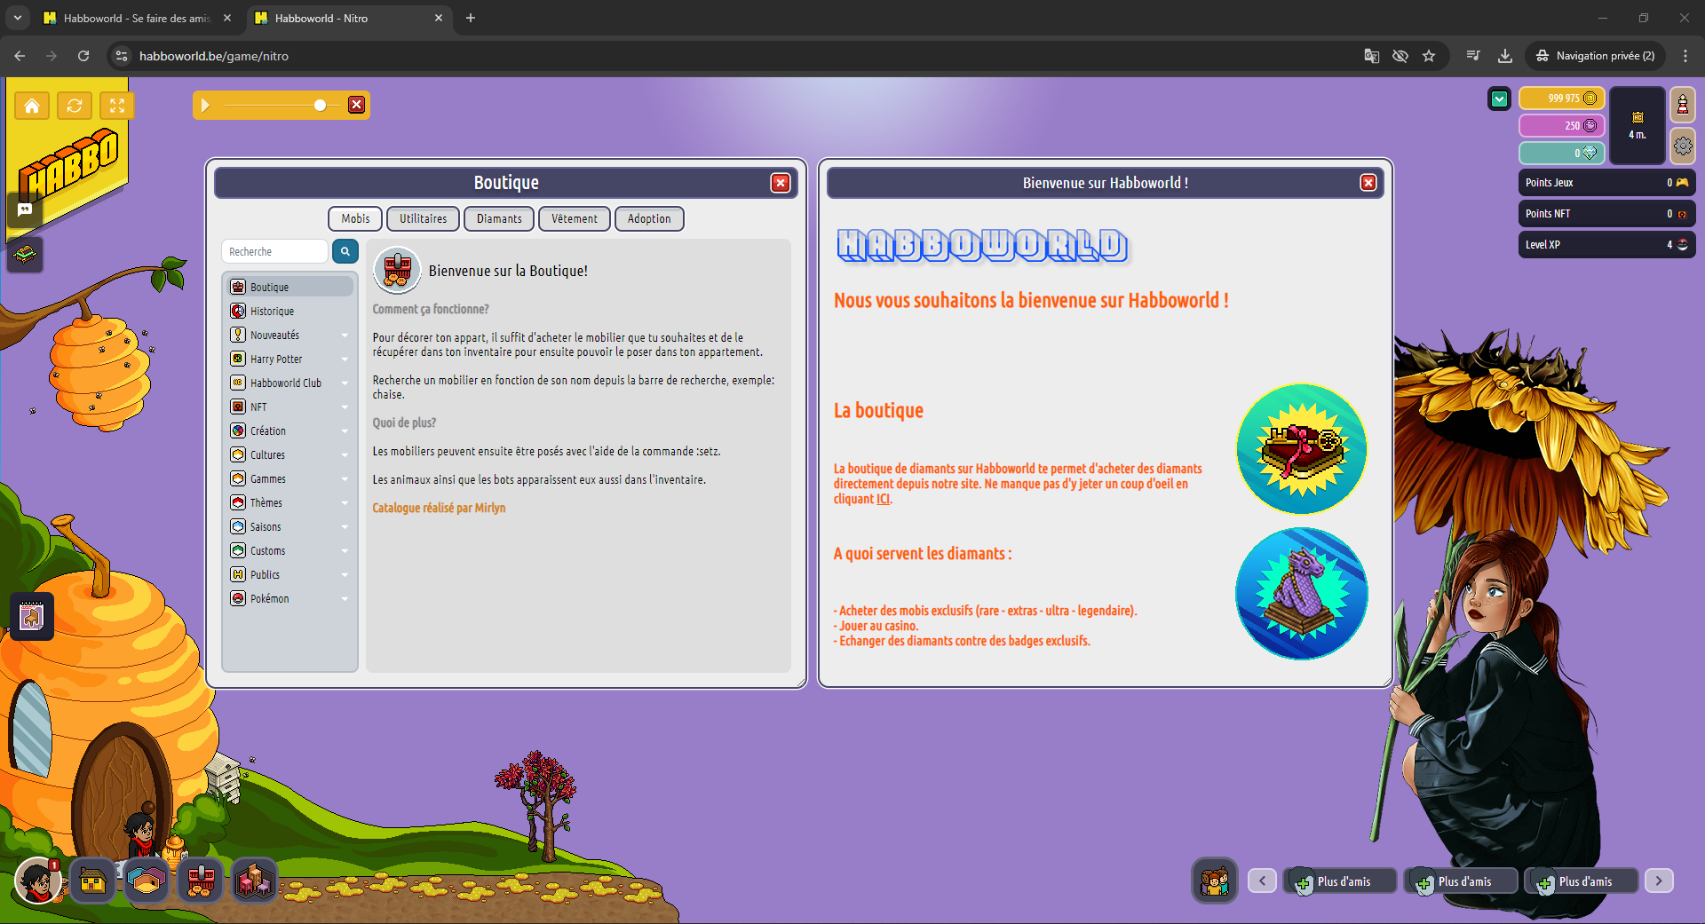1705x924 pixels.
Task: Switch to the Mobis tab
Action: point(355,219)
